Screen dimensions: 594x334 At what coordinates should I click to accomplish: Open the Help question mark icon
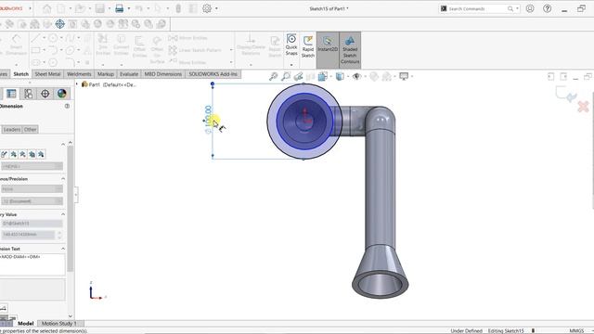pos(547,8)
